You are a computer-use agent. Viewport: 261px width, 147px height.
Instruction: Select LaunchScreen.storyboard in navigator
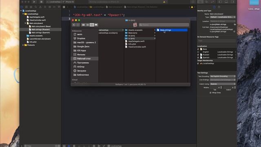point(40,39)
